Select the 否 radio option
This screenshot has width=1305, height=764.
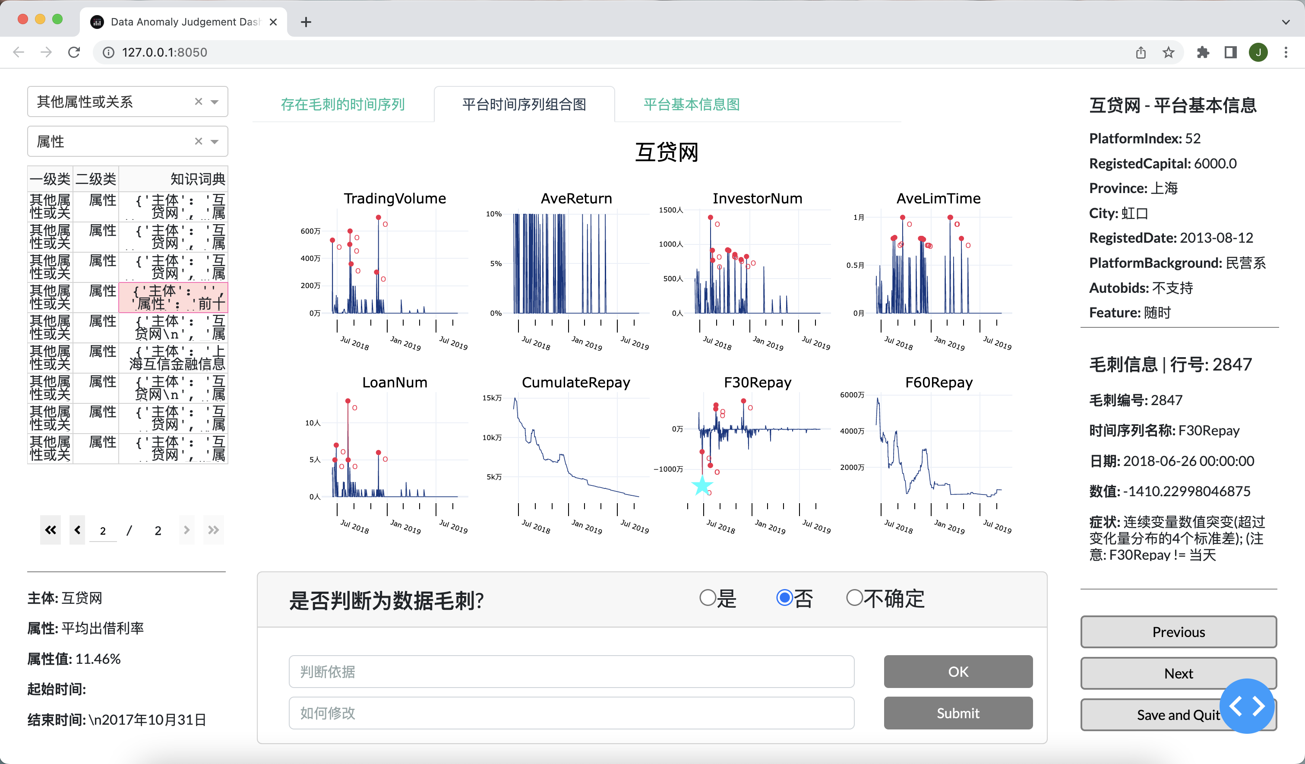784,598
